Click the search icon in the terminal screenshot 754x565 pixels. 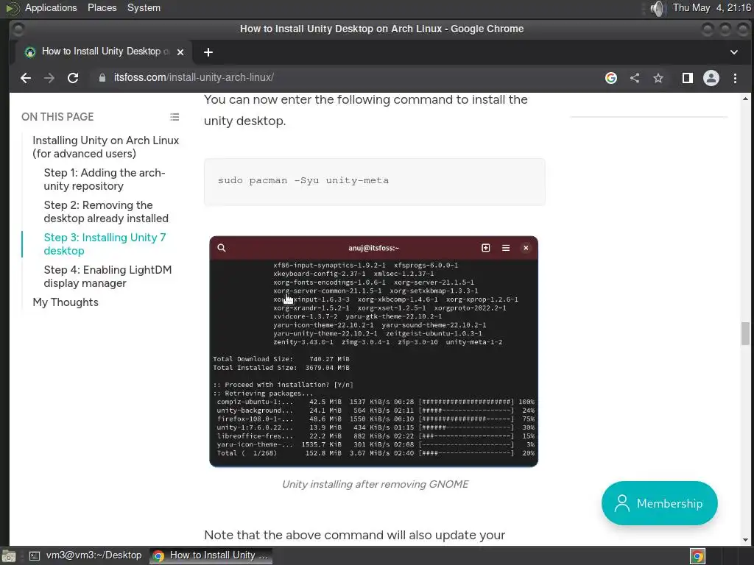click(x=221, y=248)
